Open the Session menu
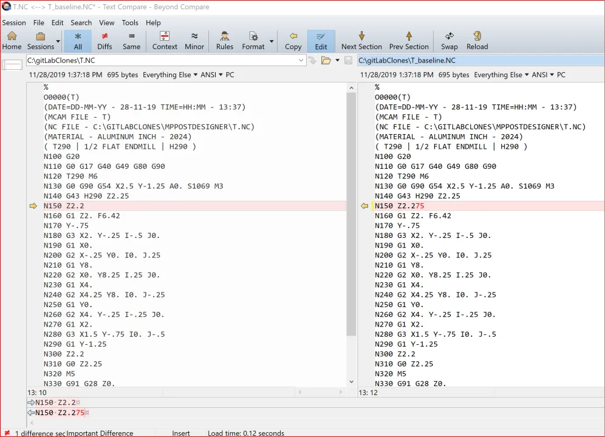 (x=14, y=22)
